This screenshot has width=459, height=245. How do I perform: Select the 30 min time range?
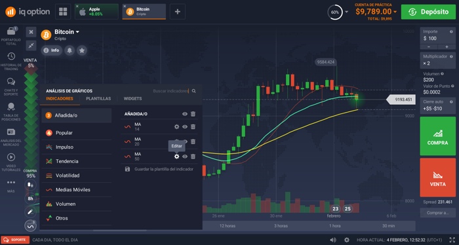pos(388,226)
